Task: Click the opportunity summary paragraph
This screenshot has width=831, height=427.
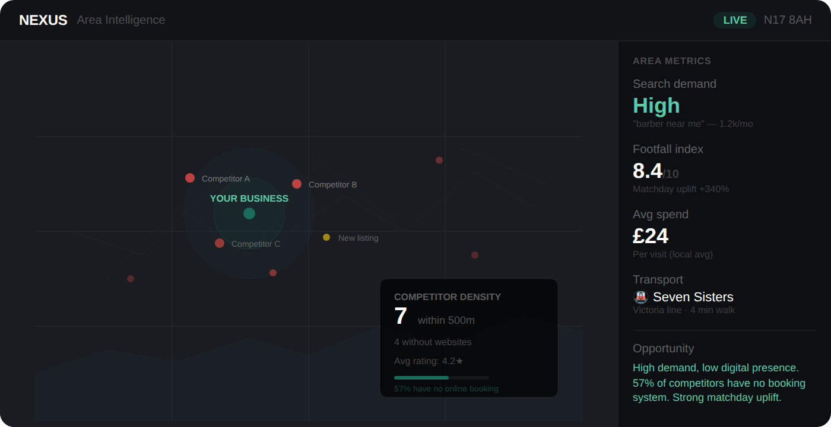Action: 719,383
